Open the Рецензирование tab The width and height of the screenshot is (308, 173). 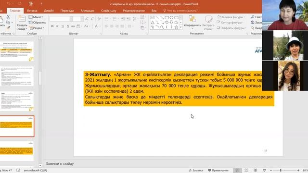tap(134, 11)
